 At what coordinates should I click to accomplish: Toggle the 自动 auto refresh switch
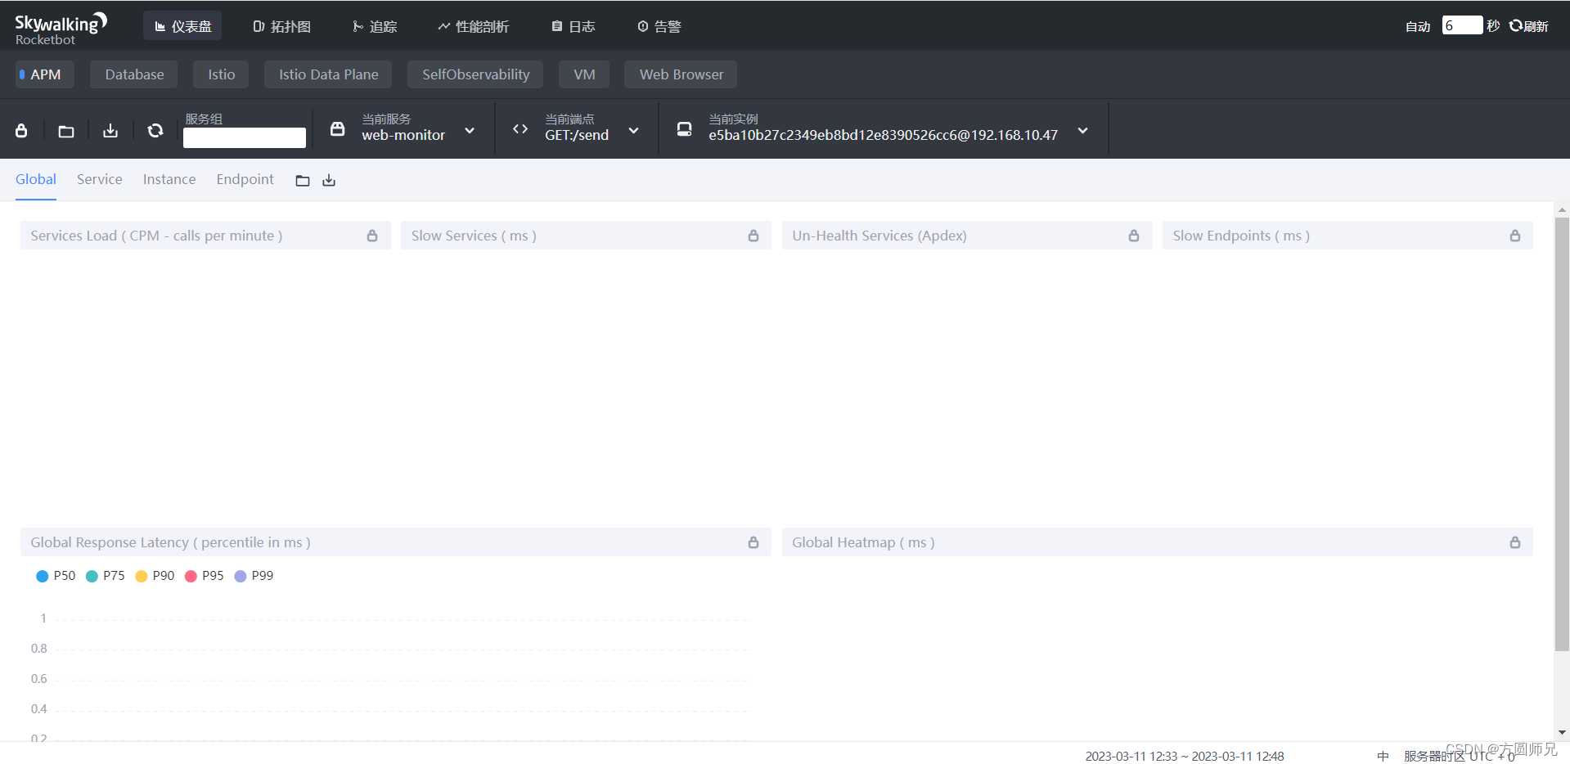pos(1417,26)
